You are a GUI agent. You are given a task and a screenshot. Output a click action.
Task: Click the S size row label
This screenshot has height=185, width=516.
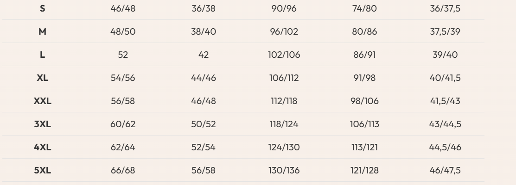(43, 9)
